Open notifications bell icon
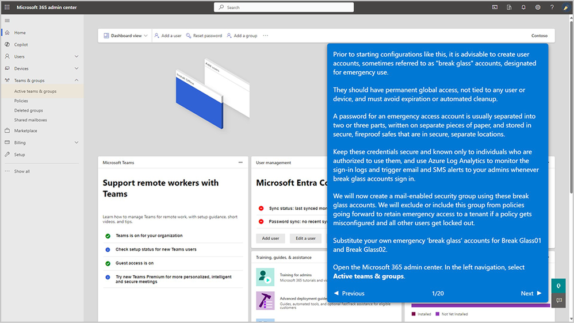Viewport: 574px width, 323px height. pyautogui.click(x=523, y=7)
